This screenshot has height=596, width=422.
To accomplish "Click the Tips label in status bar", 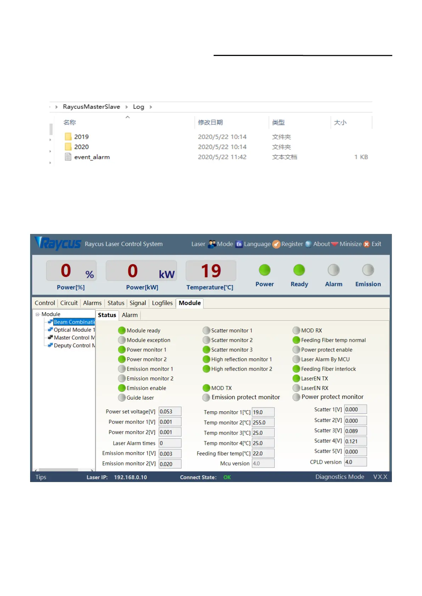I will [41, 477].
